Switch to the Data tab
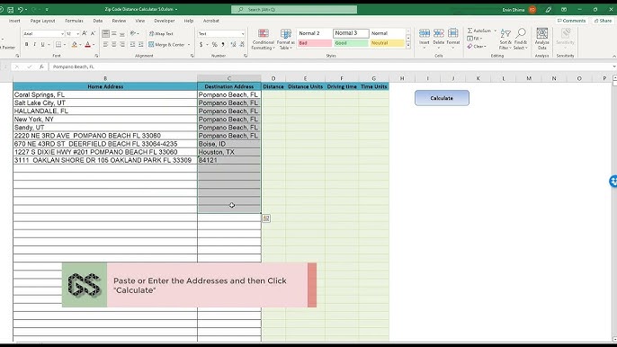This screenshot has width=617, height=347. tap(97, 21)
